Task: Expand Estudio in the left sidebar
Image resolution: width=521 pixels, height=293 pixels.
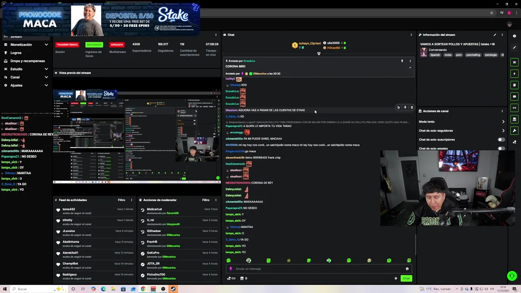Action: [46, 69]
